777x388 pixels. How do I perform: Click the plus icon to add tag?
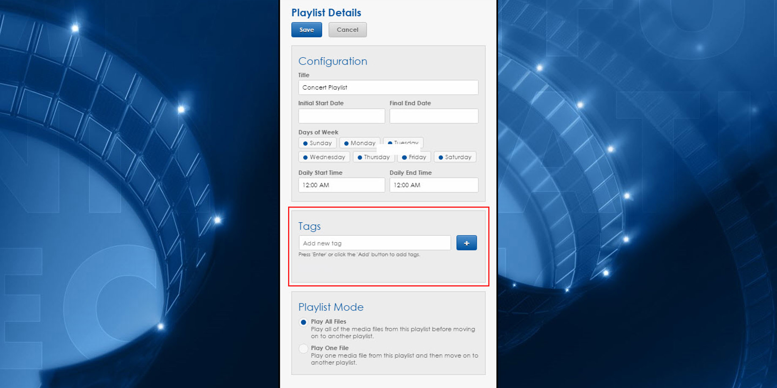[466, 243]
